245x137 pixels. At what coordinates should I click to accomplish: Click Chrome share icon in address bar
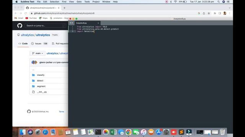(x=204, y=13)
